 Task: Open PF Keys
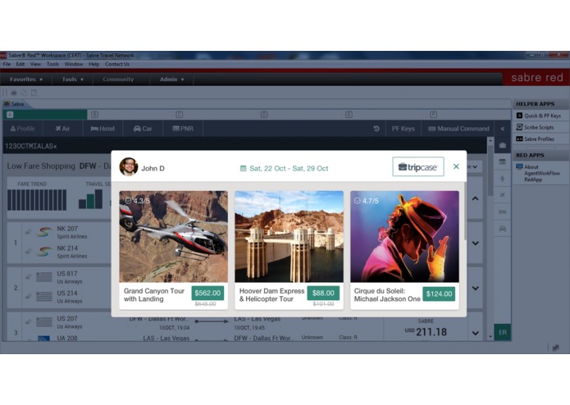coord(403,129)
